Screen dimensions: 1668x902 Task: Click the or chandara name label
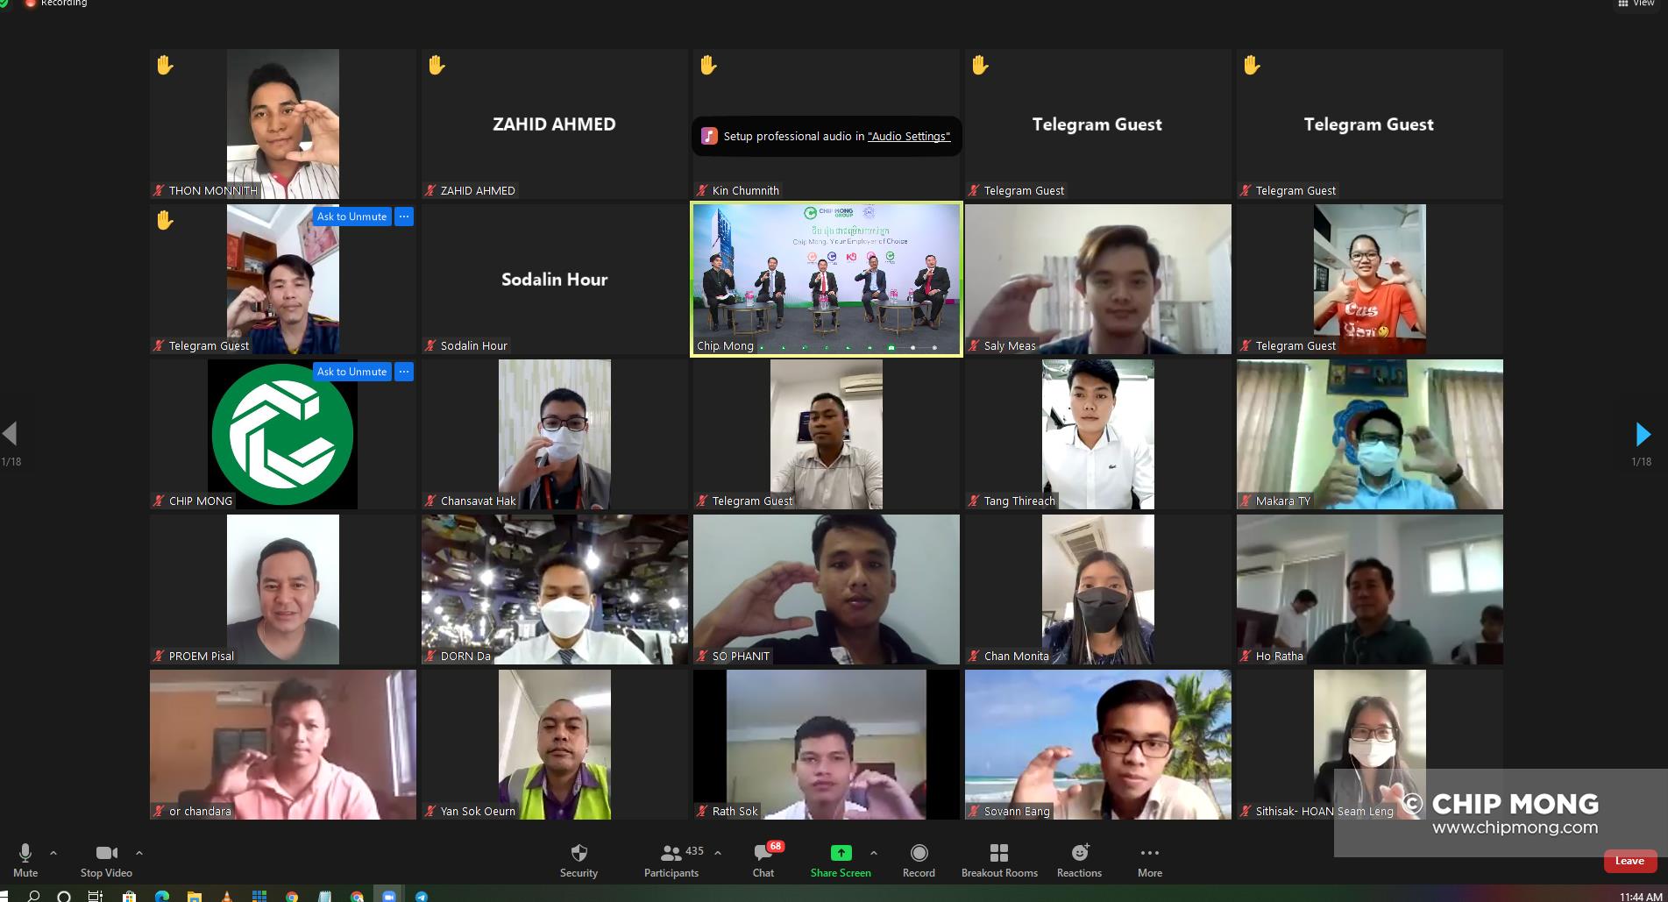pos(200,812)
